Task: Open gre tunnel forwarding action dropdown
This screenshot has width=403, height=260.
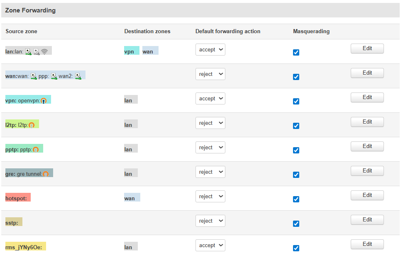Action: point(210,172)
